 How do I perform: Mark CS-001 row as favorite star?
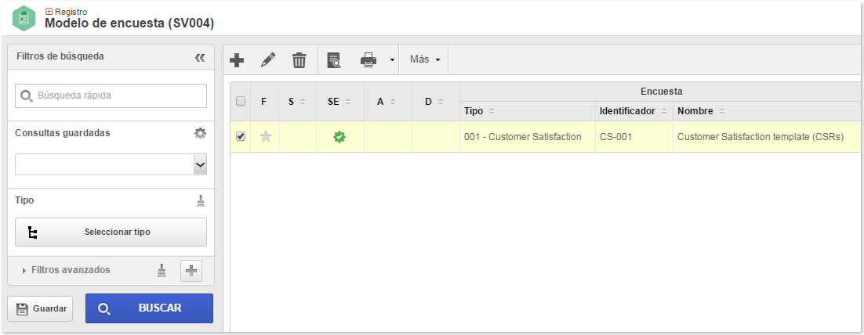(266, 137)
